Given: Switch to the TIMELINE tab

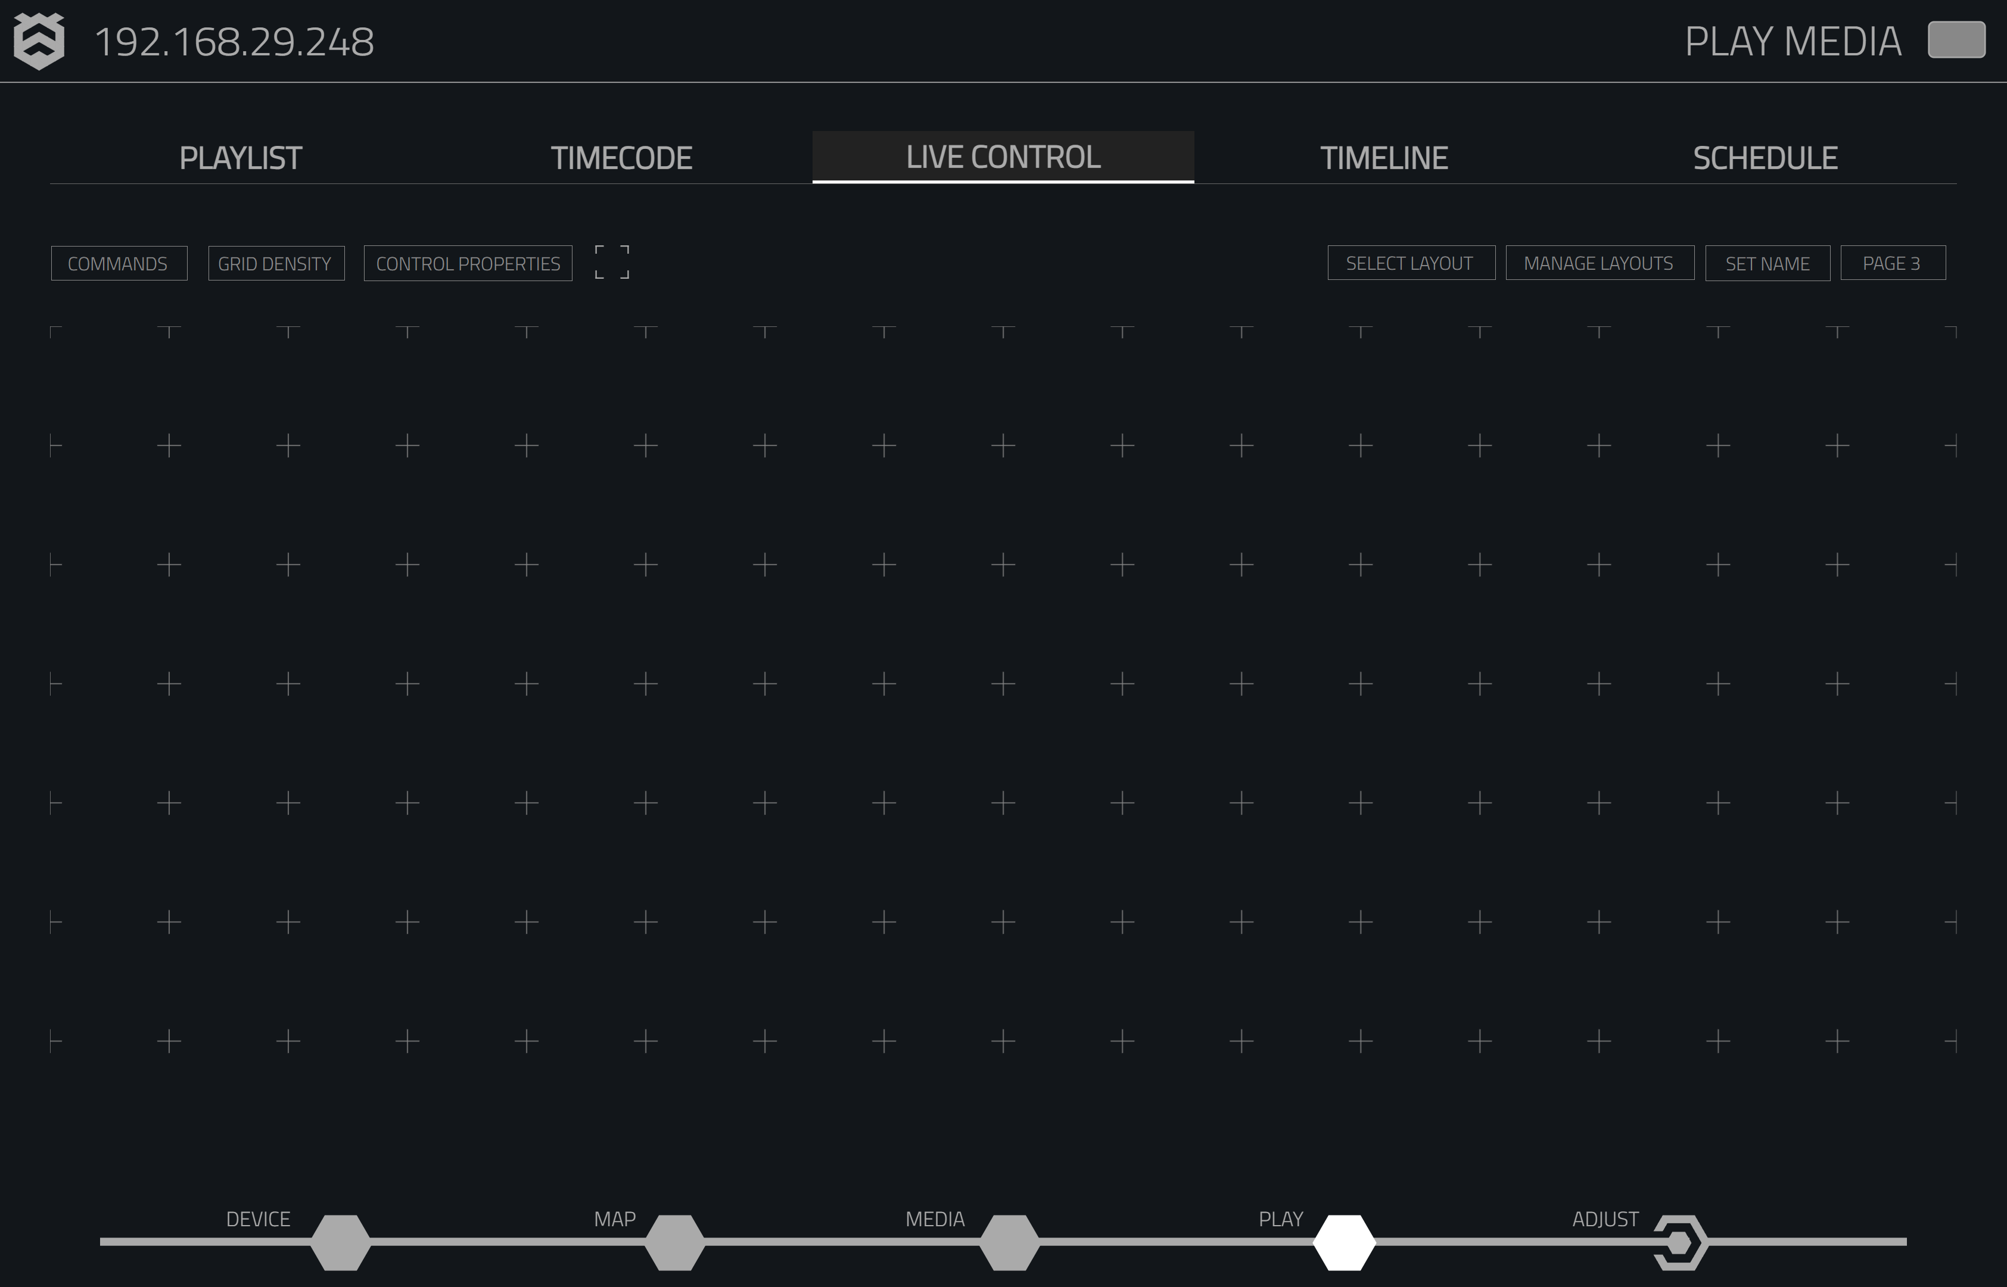Looking at the screenshot, I should coord(1384,158).
